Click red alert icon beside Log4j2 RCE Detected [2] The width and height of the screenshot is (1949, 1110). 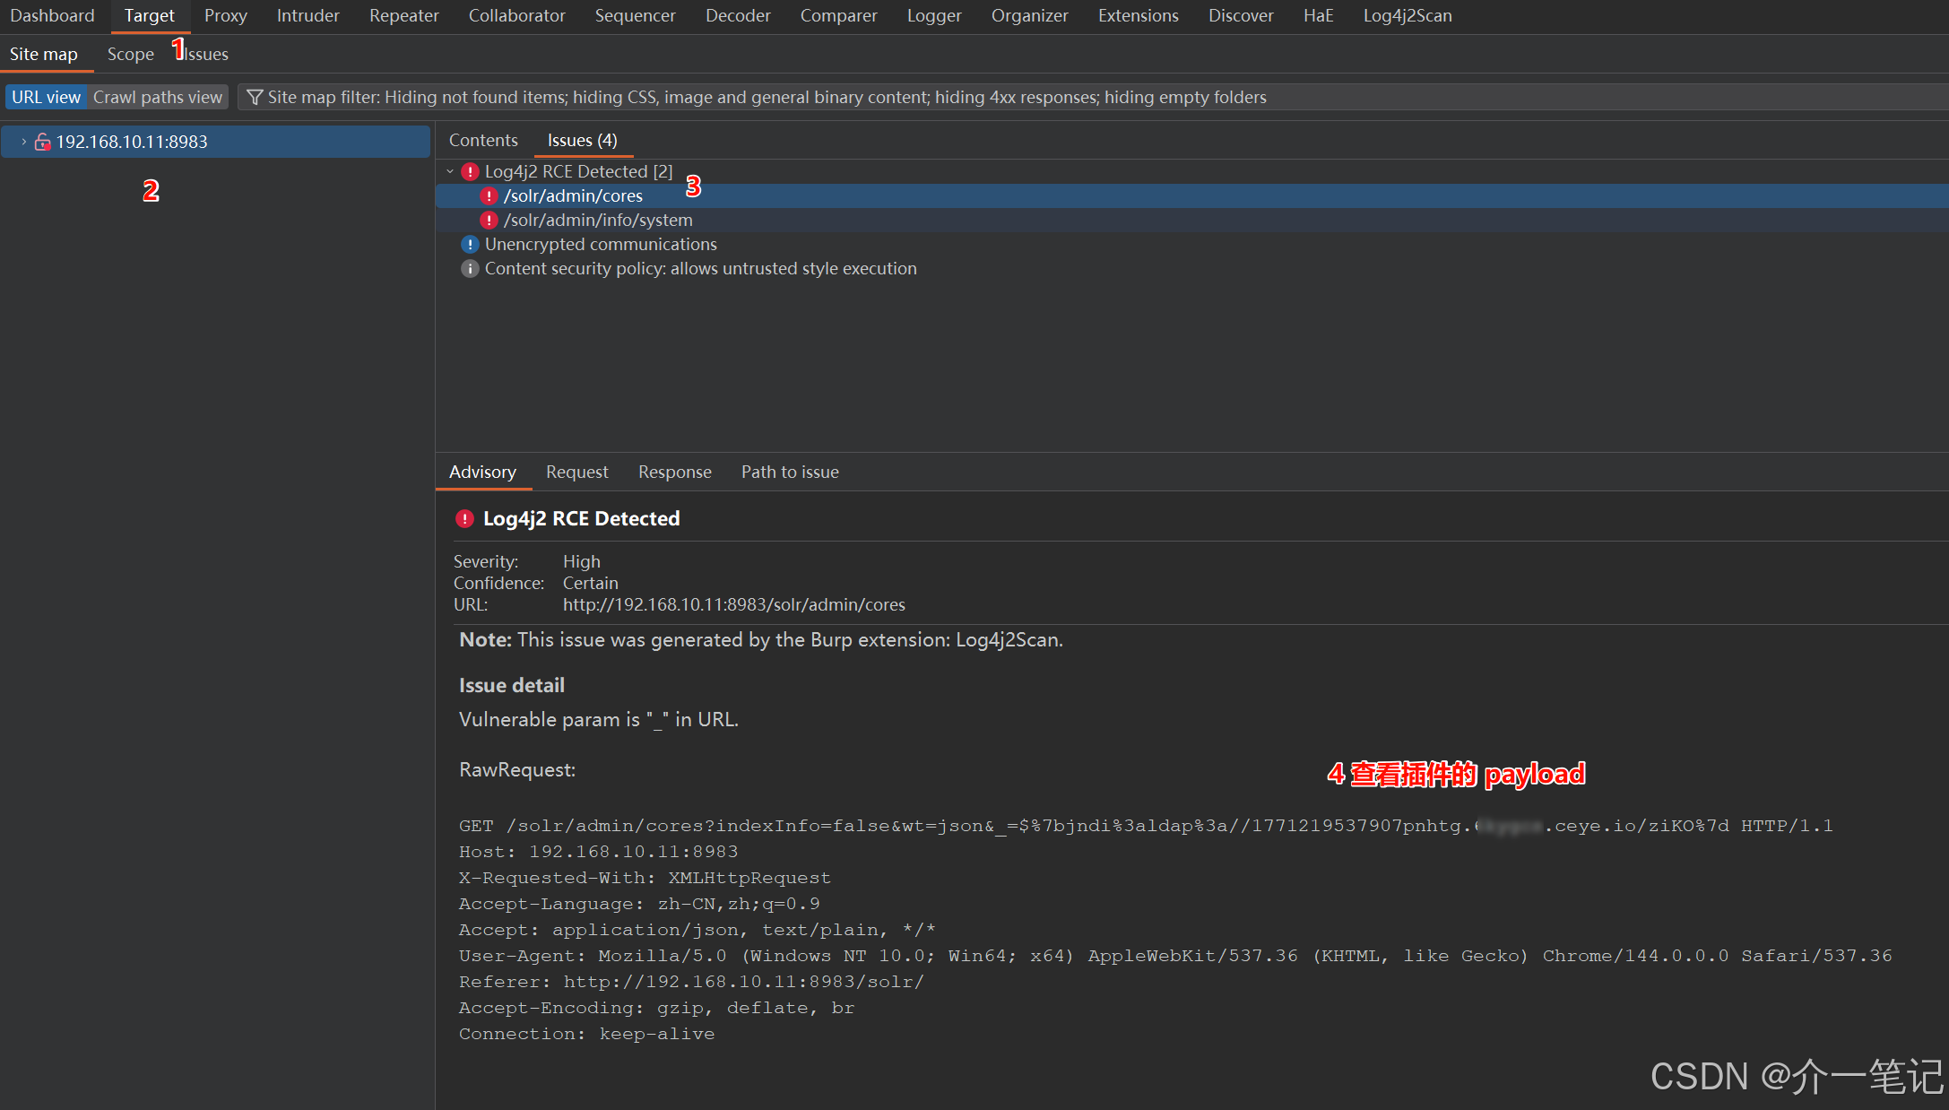coord(470,171)
